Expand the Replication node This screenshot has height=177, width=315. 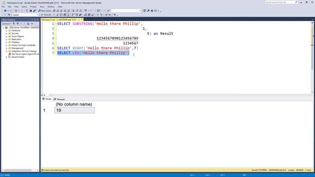pos(6,39)
